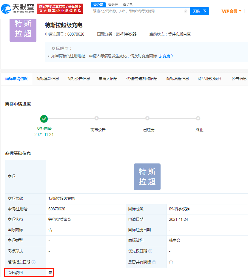
Task: Click the purple trademark thumbnail at top
Action: pyautogui.click(x=23, y=29)
